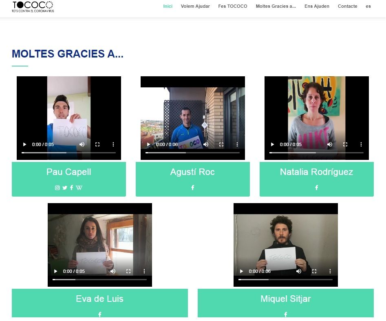Open the Fes TOCOCO menu item
Viewport: 386px width, 321px height.
click(x=233, y=6)
